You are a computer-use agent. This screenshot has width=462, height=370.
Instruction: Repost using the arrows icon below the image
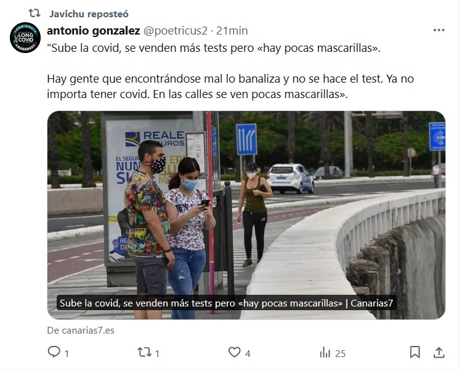144,352
